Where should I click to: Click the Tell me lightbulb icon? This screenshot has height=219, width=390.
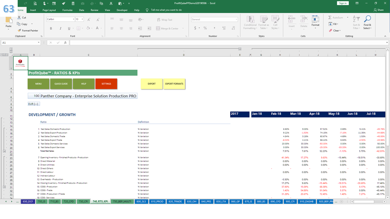[x=147, y=10]
